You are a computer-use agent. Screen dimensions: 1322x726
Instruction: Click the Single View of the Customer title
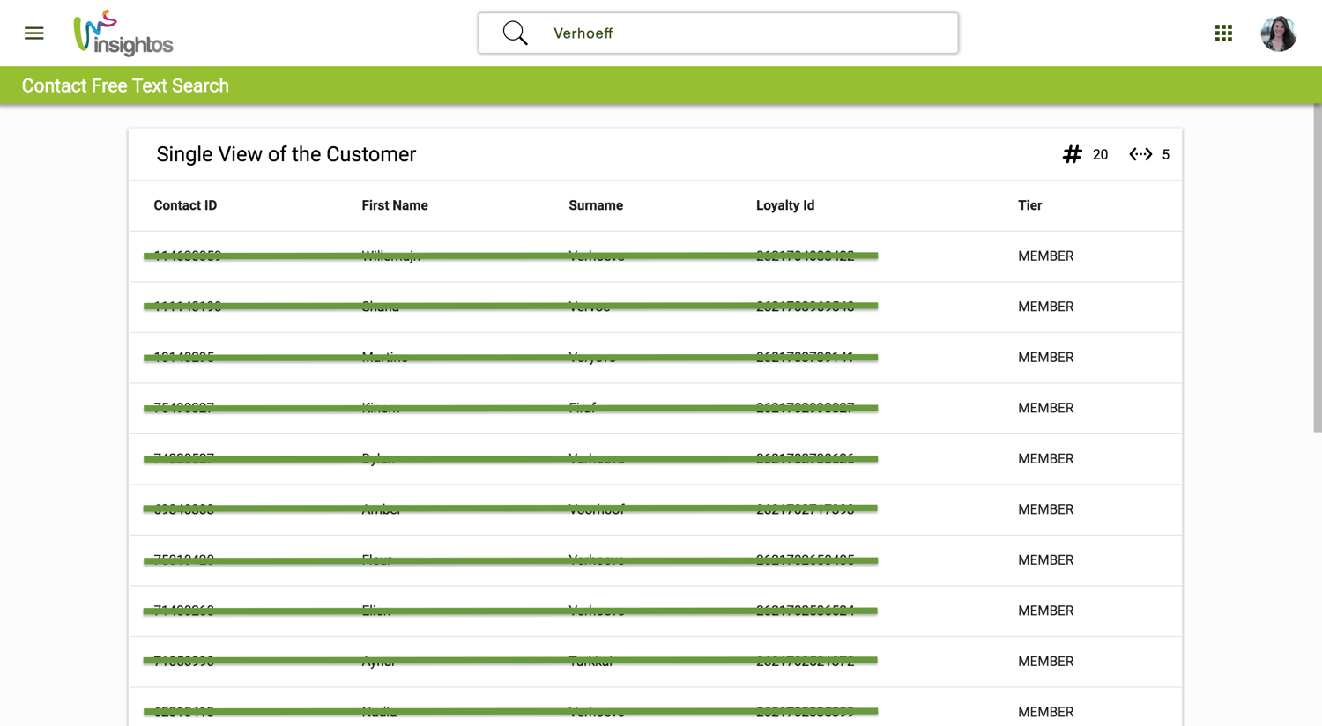point(286,154)
